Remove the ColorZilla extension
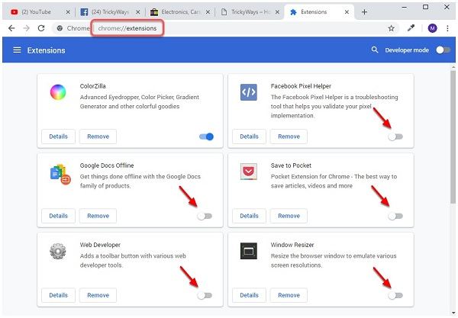Viewport: 458px width, 318px height. tap(98, 137)
